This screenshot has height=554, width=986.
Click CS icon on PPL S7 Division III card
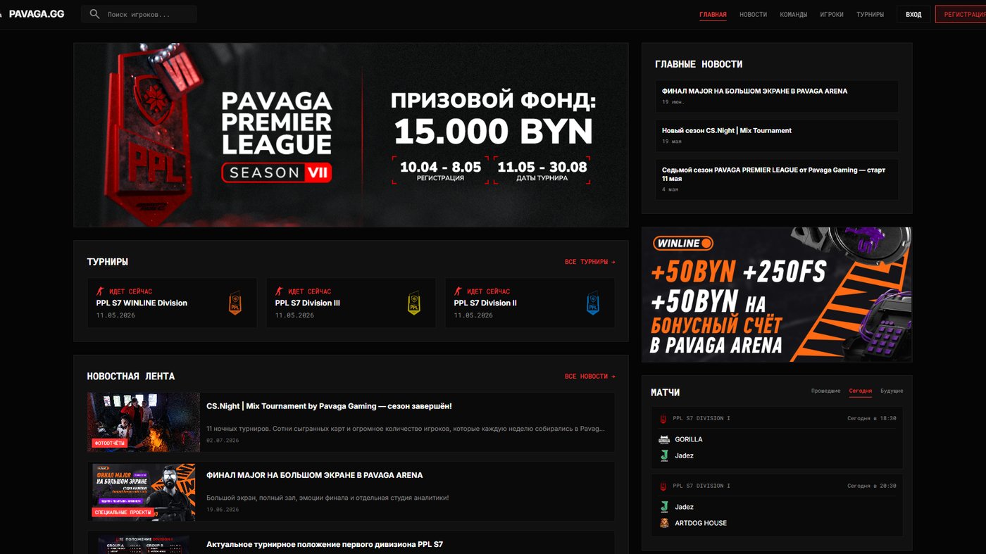[x=279, y=291]
